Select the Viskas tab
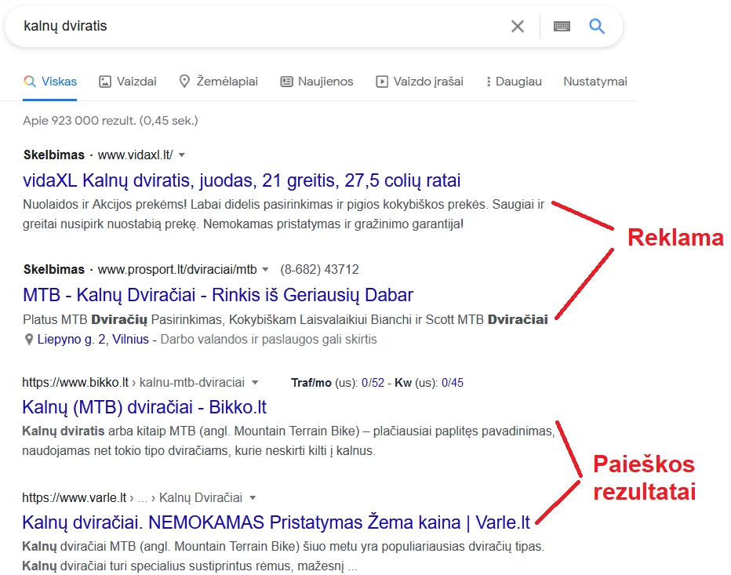Screen dimensions: 731x575 coord(50,82)
